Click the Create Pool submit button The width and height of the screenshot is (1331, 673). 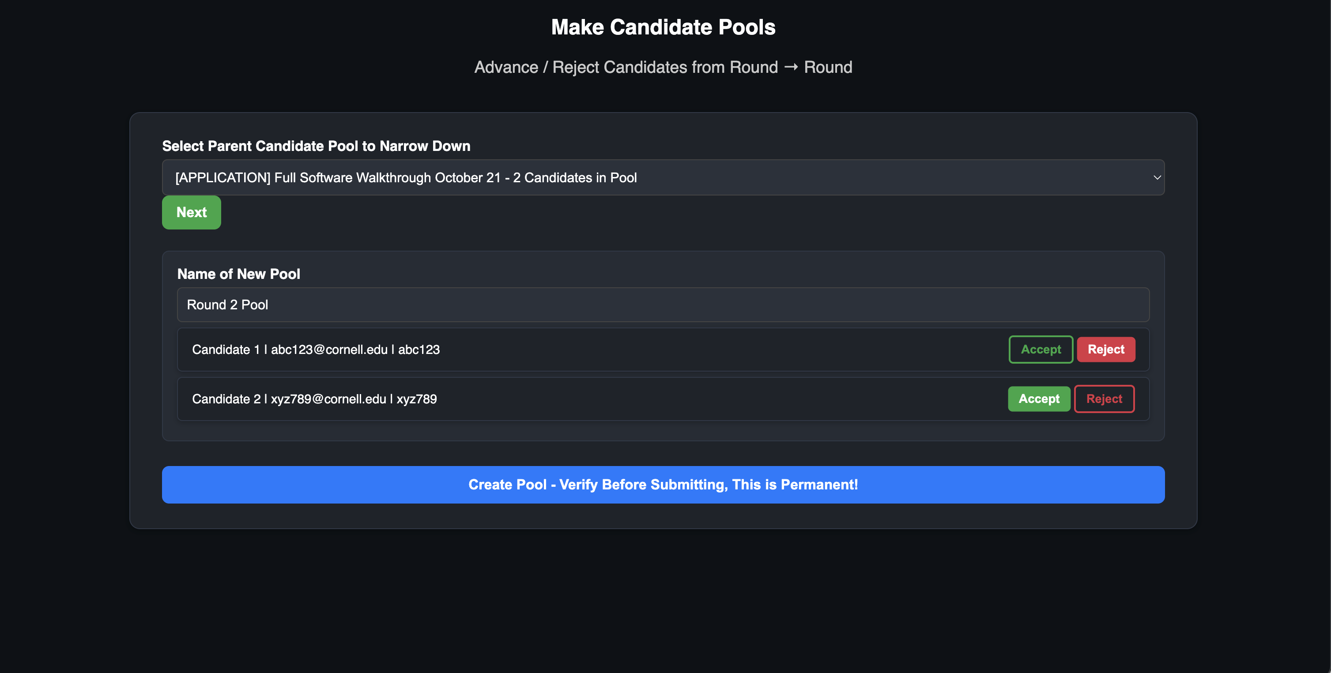click(662, 485)
